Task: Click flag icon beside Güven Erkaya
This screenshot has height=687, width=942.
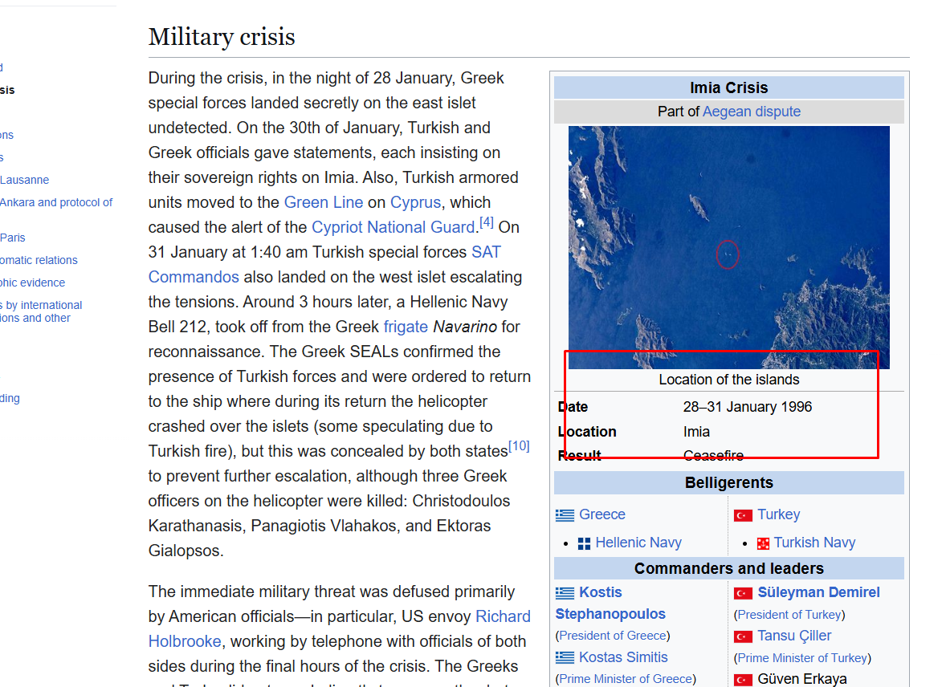Action: [743, 680]
